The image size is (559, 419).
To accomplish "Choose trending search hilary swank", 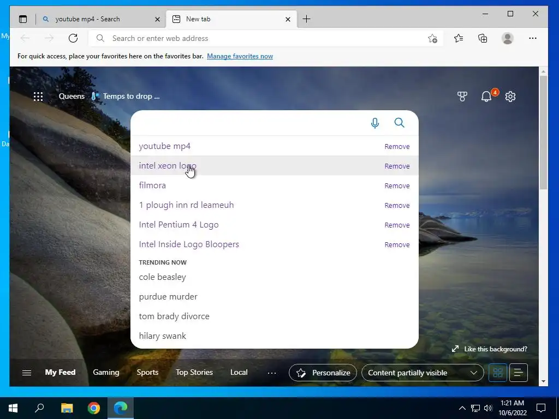I will click(163, 336).
